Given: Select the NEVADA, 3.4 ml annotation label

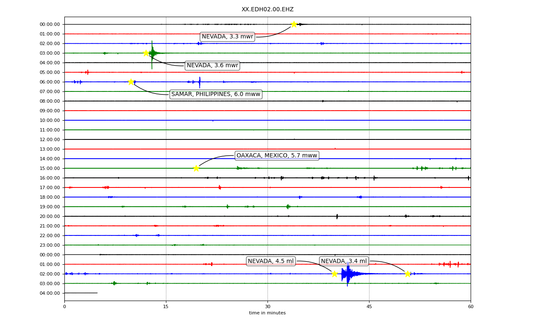Looking at the screenshot, I should pyautogui.click(x=344, y=261).
